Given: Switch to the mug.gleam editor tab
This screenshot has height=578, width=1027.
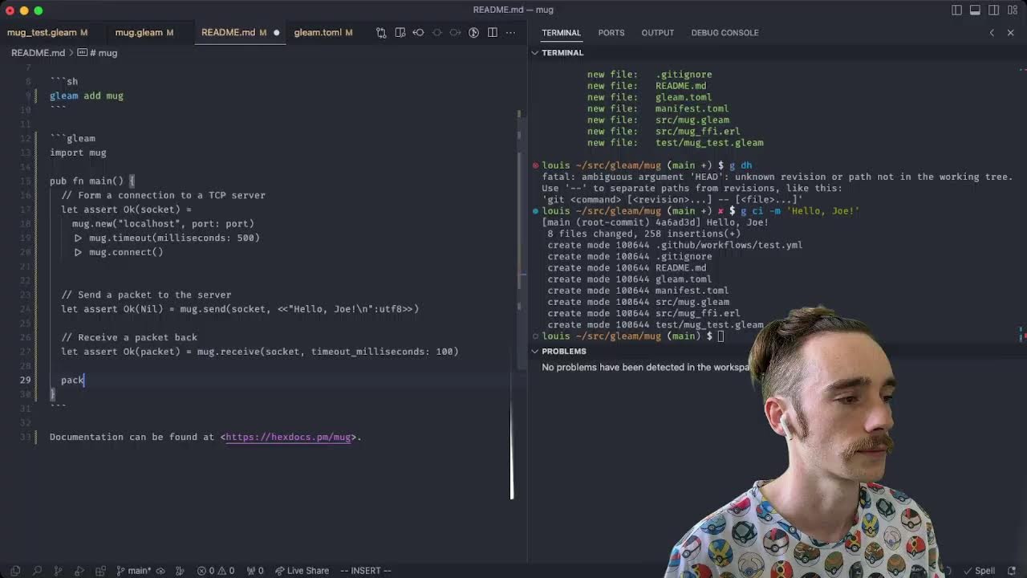Looking at the screenshot, I should click(x=144, y=32).
